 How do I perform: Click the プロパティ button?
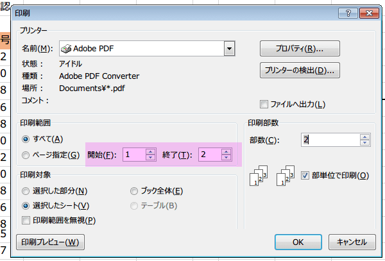click(x=299, y=49)
